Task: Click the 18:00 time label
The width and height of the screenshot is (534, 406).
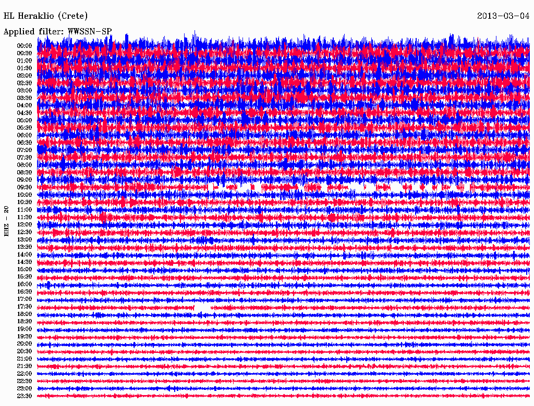Action: coord(25,314)
